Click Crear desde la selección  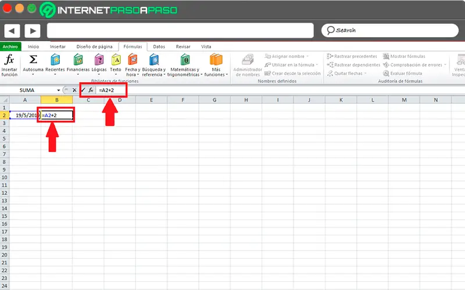coord(292,74)
